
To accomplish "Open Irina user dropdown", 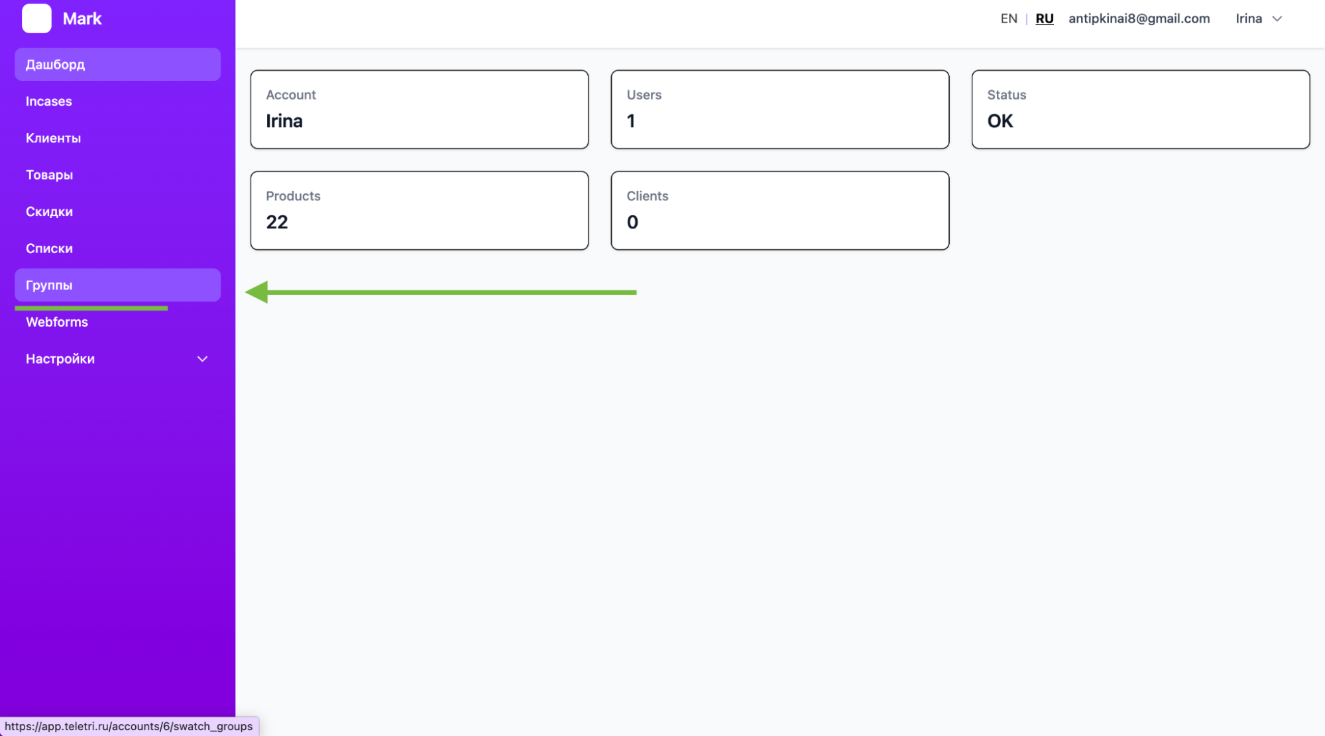I will click(1248, 19).
